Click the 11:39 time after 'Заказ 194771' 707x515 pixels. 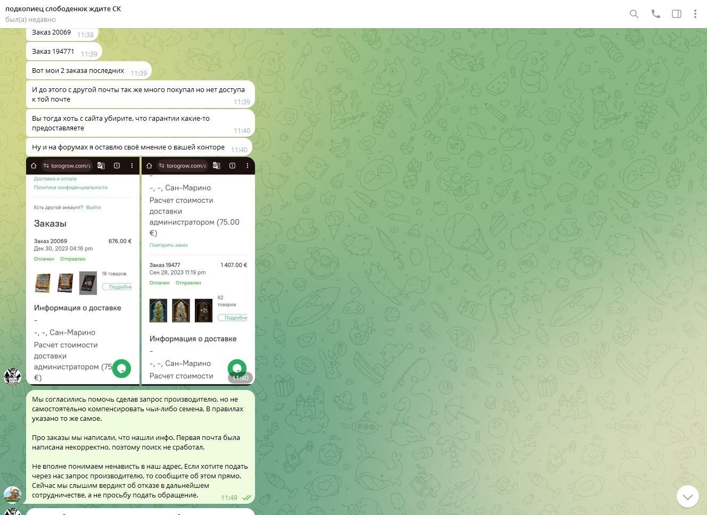[x=89, y=54]
